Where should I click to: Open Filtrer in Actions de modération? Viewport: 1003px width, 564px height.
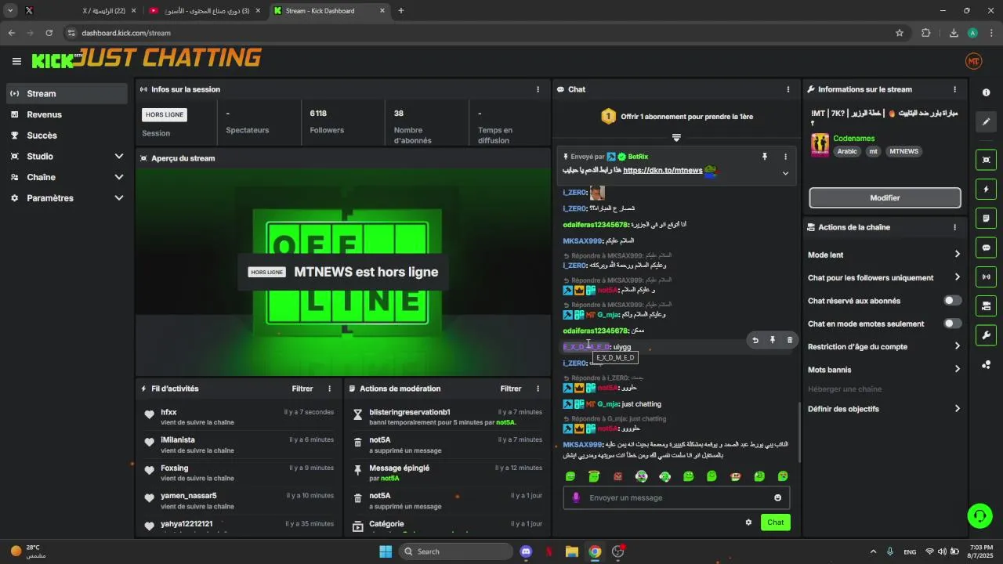tap(511, 389)
